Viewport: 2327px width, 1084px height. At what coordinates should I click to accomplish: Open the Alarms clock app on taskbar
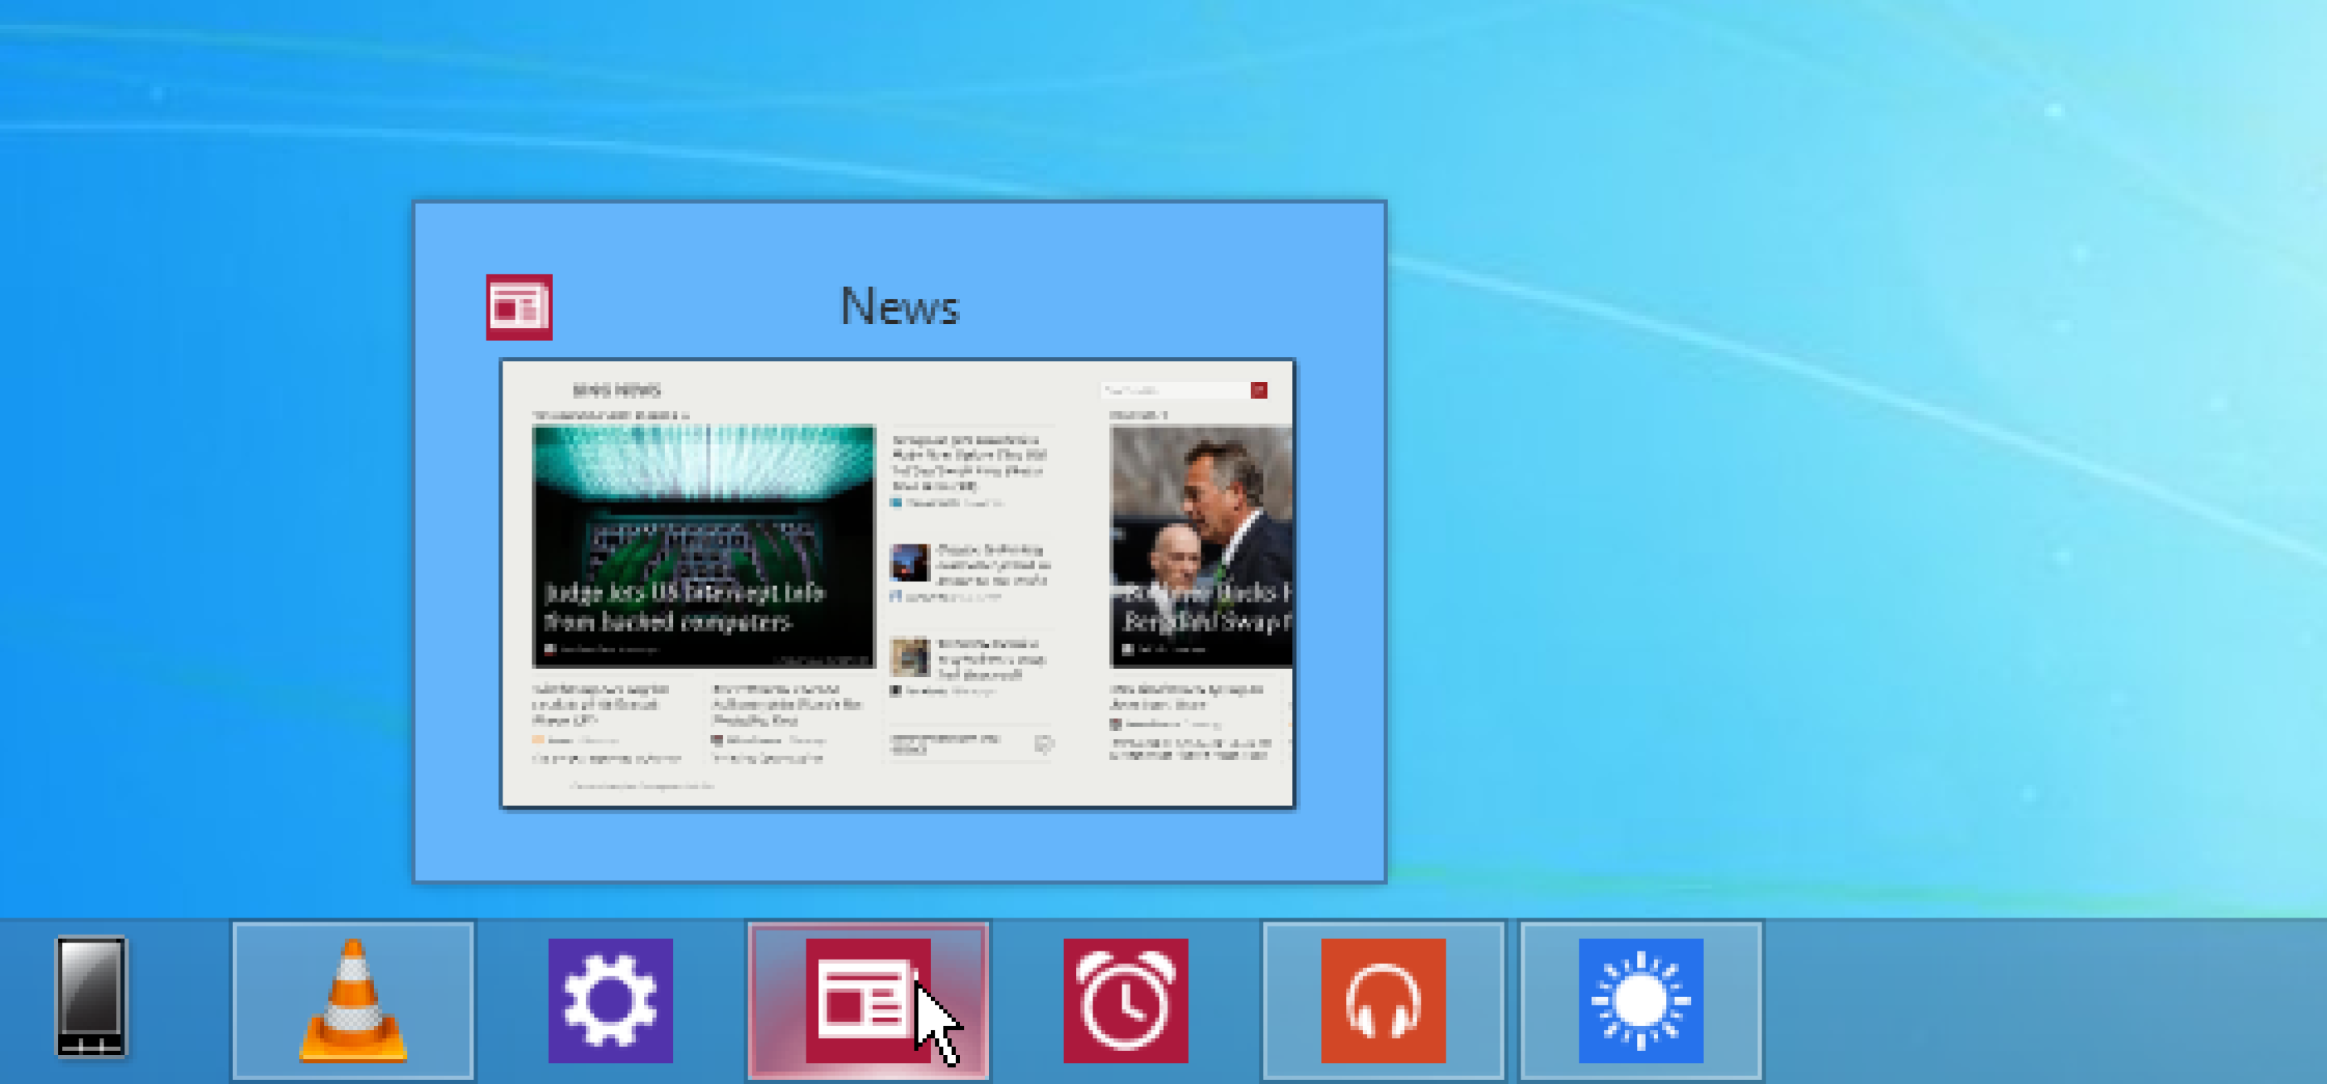click(x=1125, y=1000)
